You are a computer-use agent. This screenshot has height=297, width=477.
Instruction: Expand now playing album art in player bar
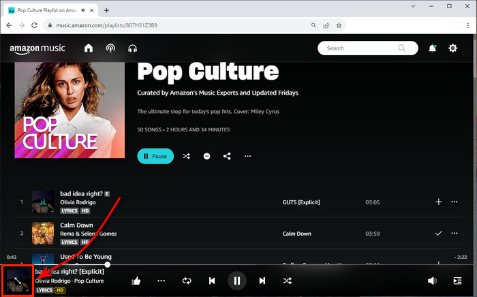(18, 281)
